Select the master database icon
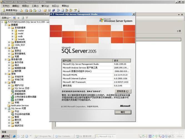 [16, 31]
